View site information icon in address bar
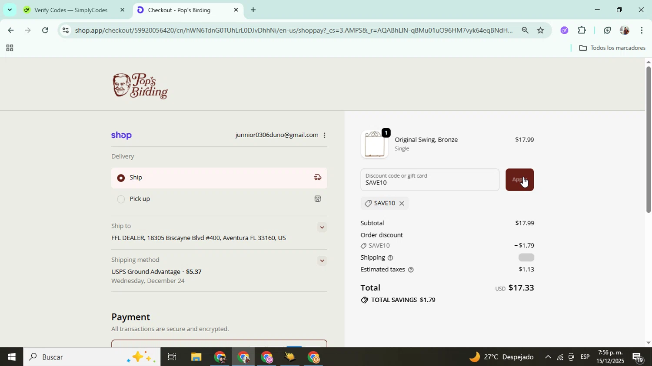The height and width of the screenshot is (366, 652). click(65, 30)
